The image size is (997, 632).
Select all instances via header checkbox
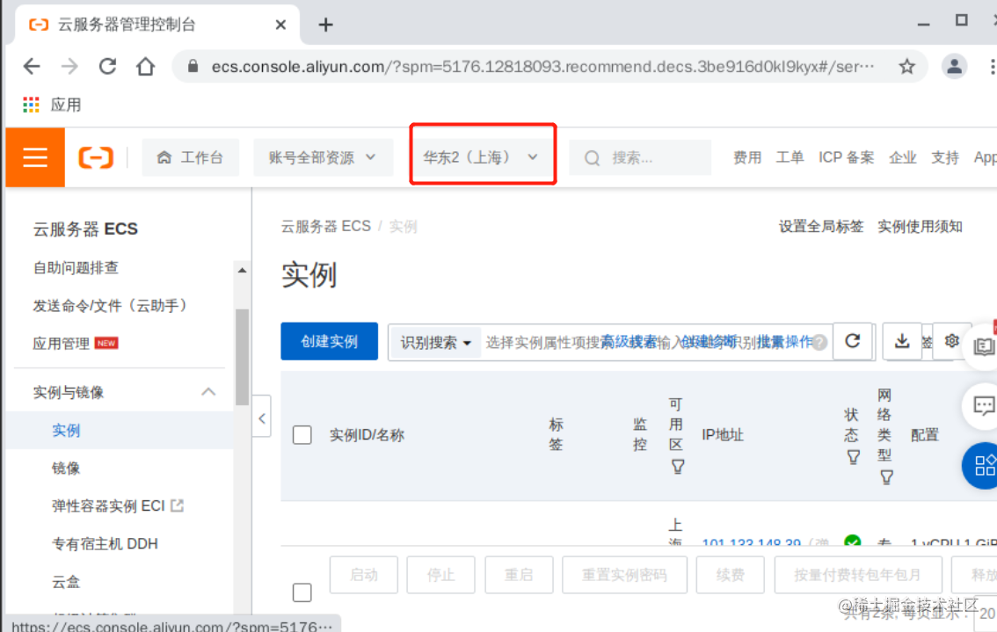coord(302,435)
